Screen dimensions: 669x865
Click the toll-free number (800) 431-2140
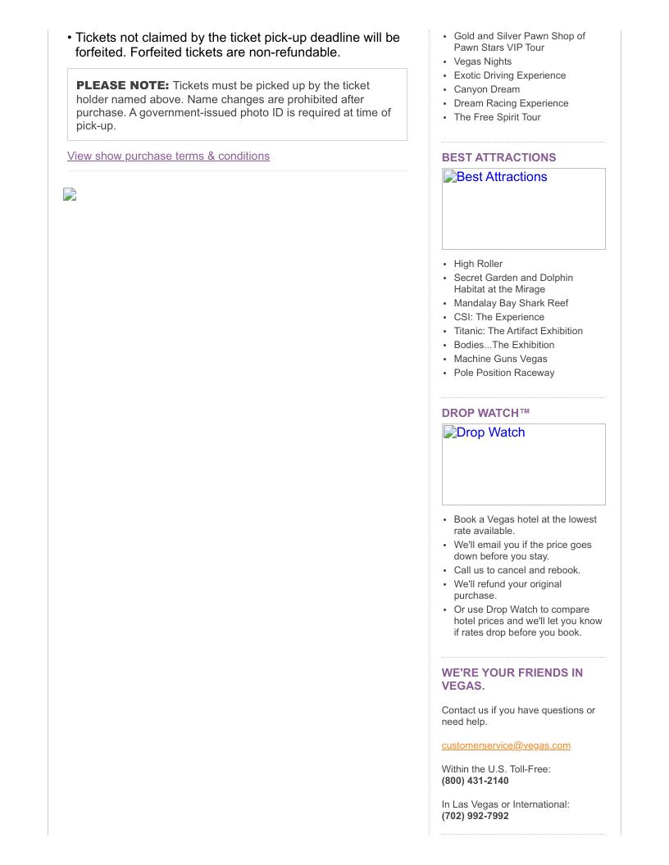pyautogui.click(x=475, y=781)
